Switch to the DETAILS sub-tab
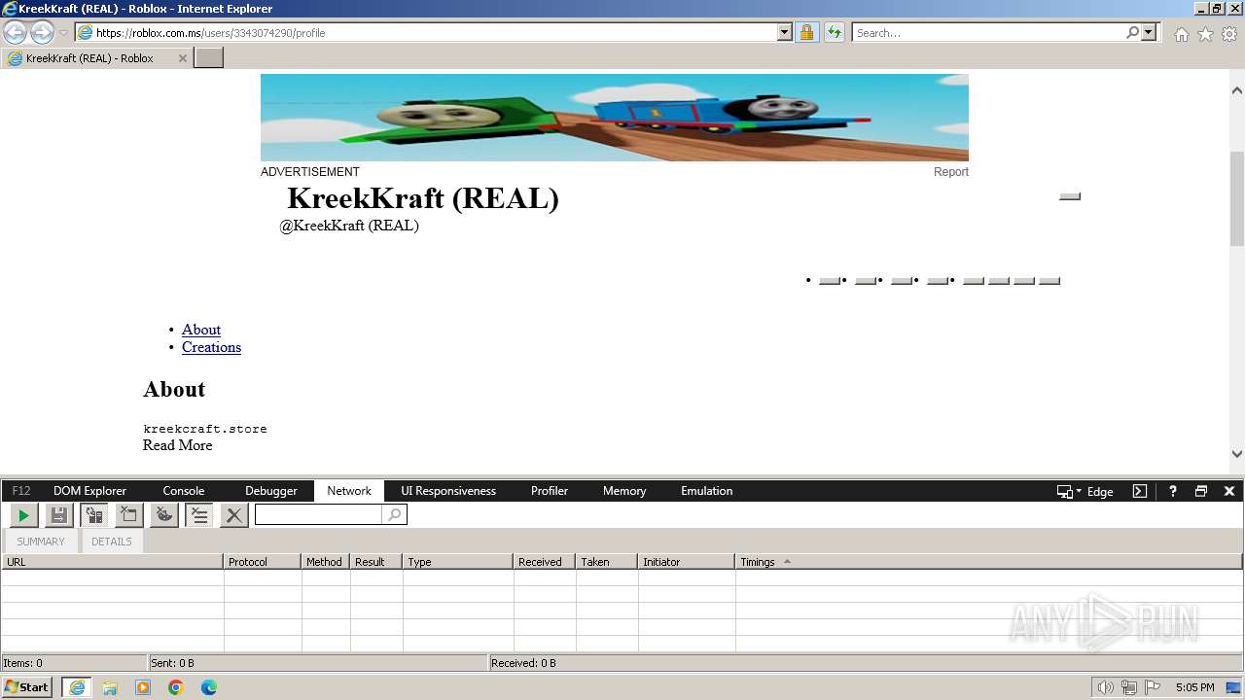The image size is (1245, 700). point(112,542)
